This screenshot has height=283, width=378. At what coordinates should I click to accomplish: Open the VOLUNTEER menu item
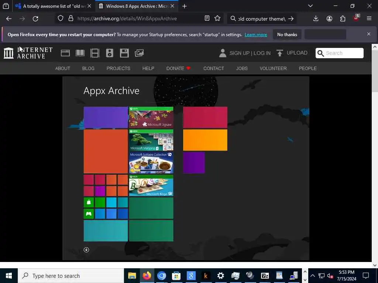coord(273,68)
